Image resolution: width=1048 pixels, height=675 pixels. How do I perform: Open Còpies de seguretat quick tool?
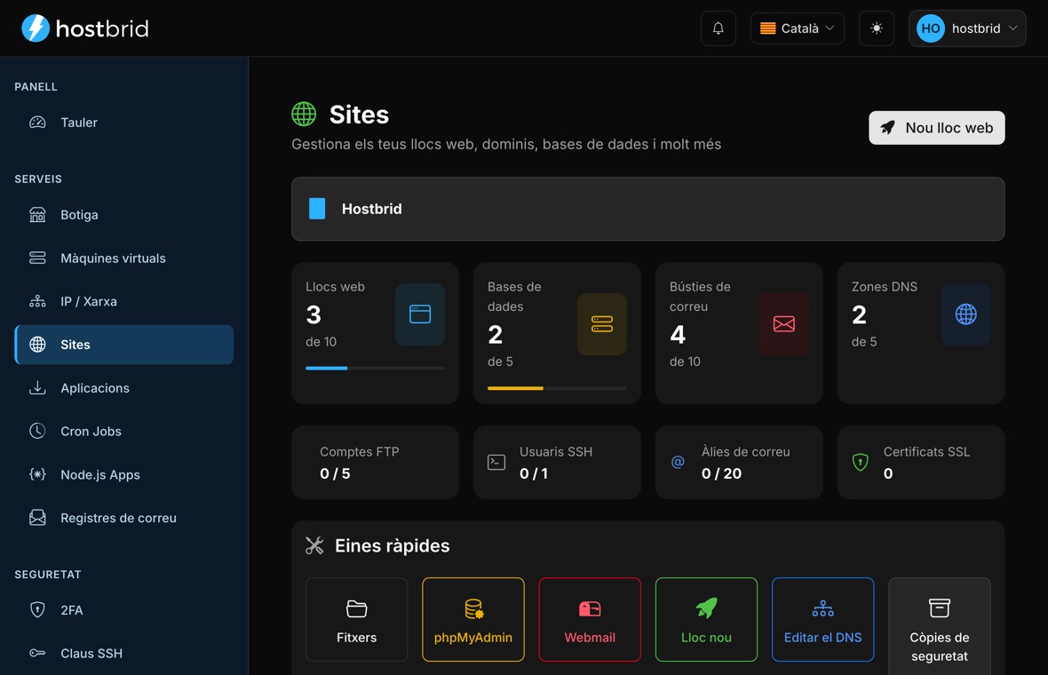coord(939,627)
